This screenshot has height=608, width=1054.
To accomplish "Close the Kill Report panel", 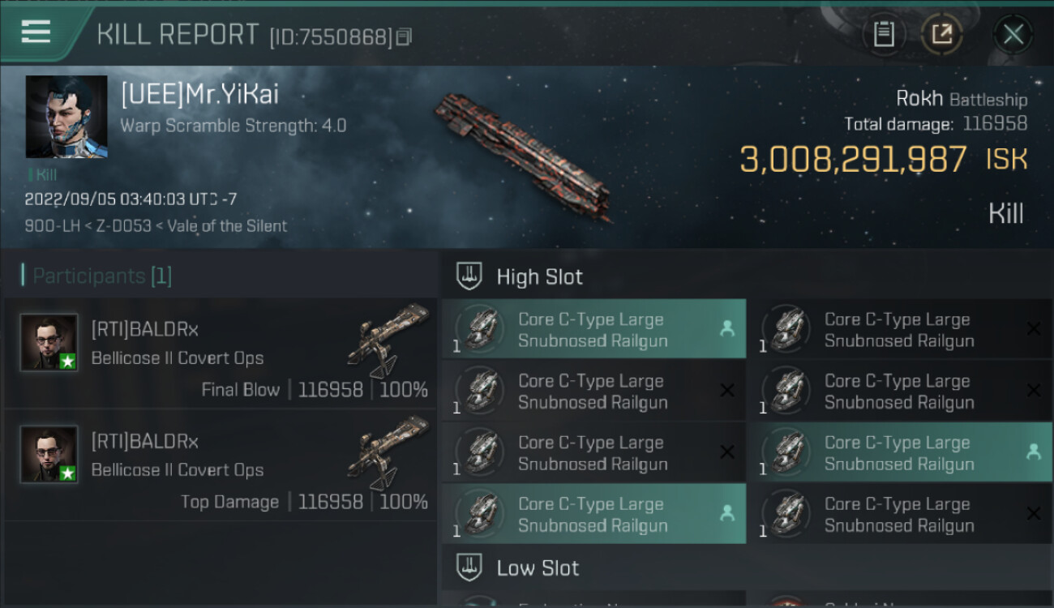I will pos(1013,34).
